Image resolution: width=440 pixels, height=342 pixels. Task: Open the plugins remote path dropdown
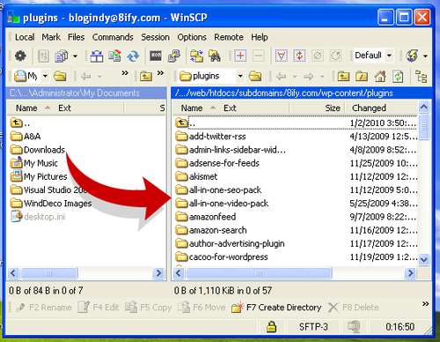(x=240, y=76)
